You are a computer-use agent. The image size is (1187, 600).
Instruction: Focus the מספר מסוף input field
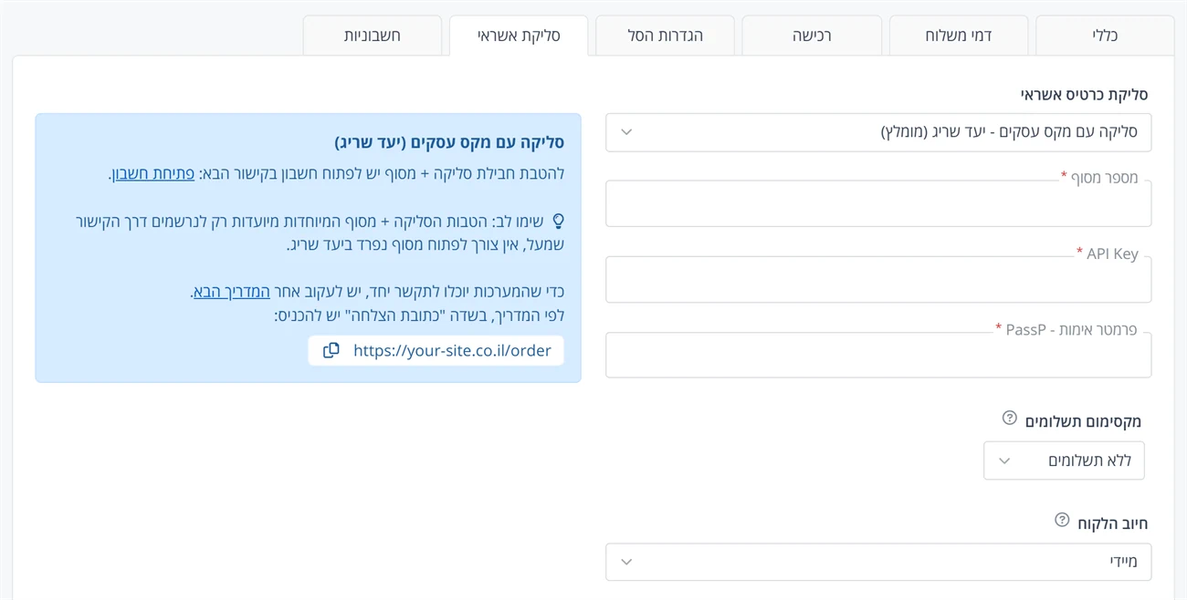878,202
